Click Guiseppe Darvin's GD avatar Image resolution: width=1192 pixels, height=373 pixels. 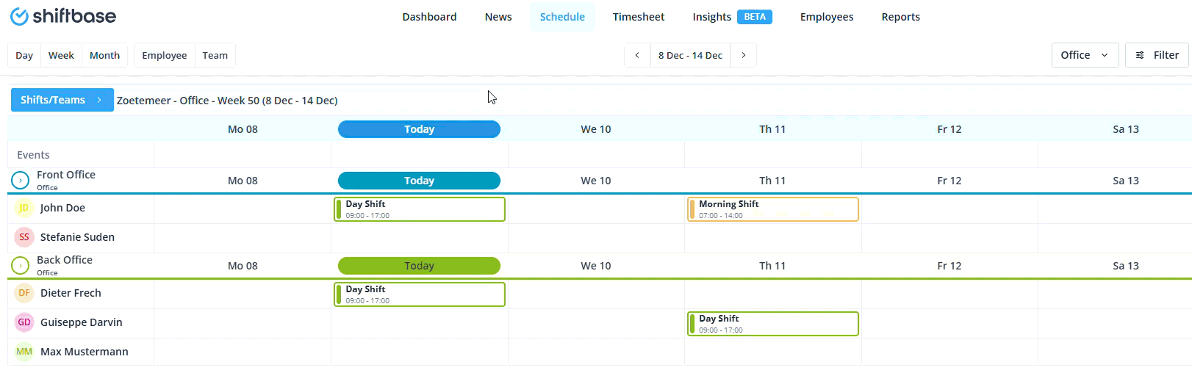[24, 322]
